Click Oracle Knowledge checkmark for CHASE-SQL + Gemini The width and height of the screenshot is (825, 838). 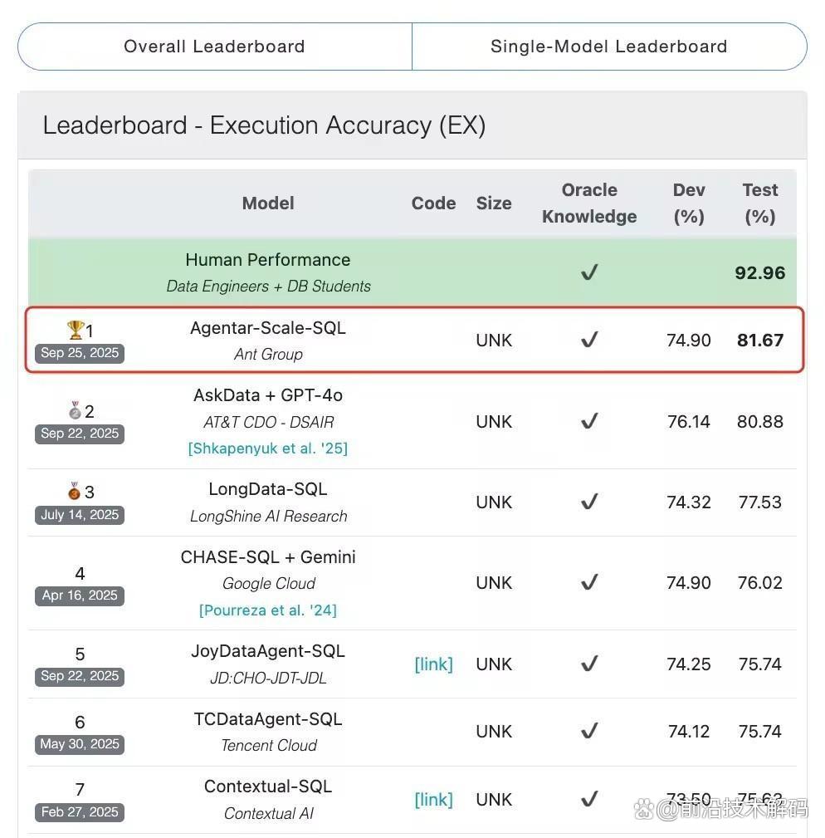589,583
